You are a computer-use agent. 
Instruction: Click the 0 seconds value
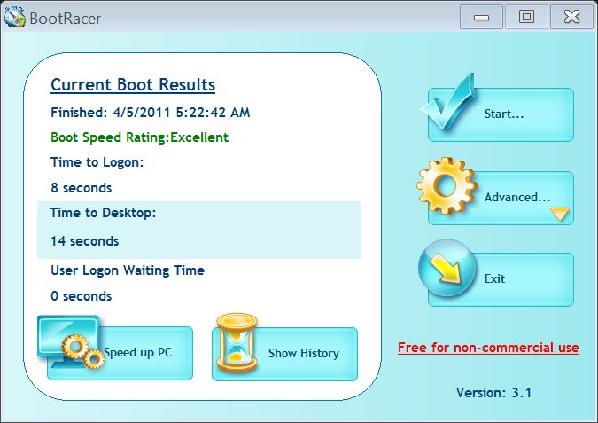82,296
